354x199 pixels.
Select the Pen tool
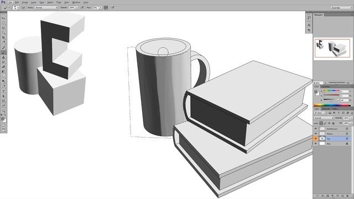[3, 86]
